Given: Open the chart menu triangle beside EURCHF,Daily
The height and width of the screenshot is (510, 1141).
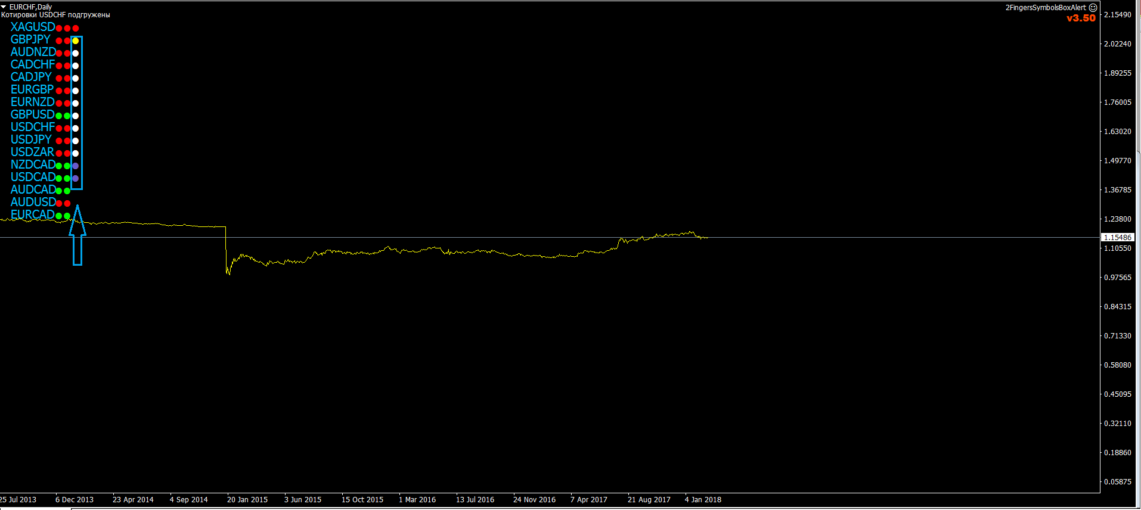Looking at the screenshot, I should [4, 7].
